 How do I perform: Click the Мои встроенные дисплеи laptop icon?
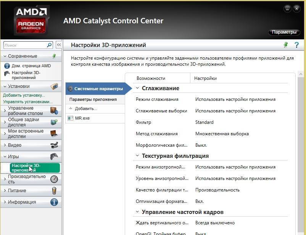pos(54,134)
